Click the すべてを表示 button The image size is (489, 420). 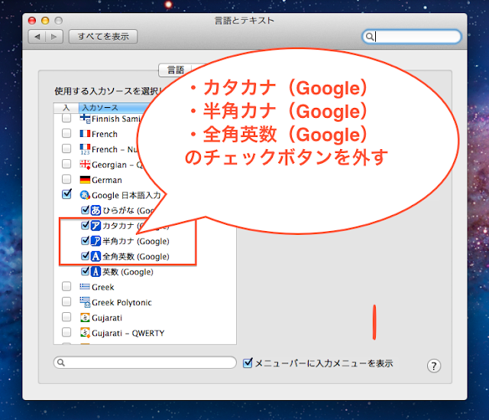[103, 37]
